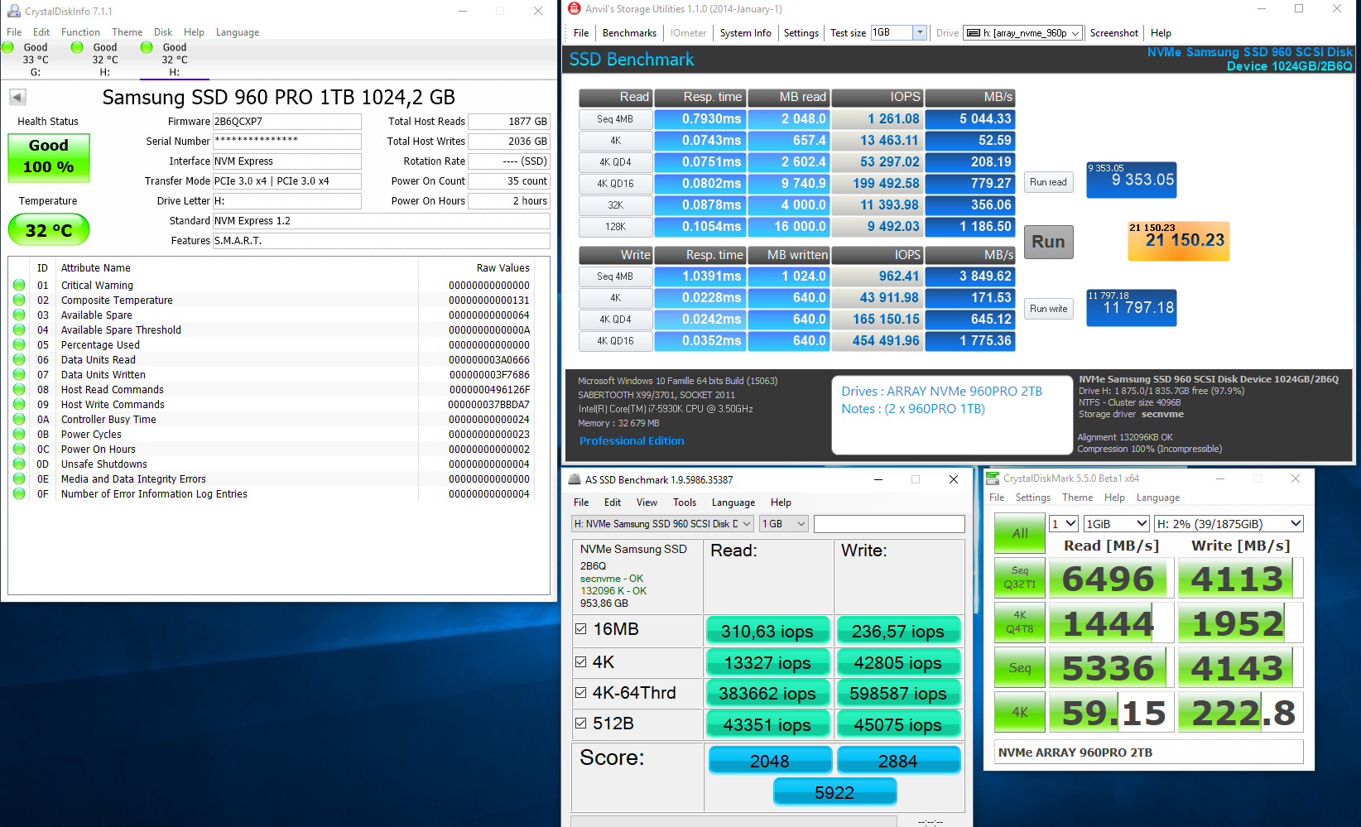Image resolution: width=1361 pixels, height=827 pixels.
Task: Click the plain 4K test button in CrystalDiskMark
Action: pos(1020,712)
